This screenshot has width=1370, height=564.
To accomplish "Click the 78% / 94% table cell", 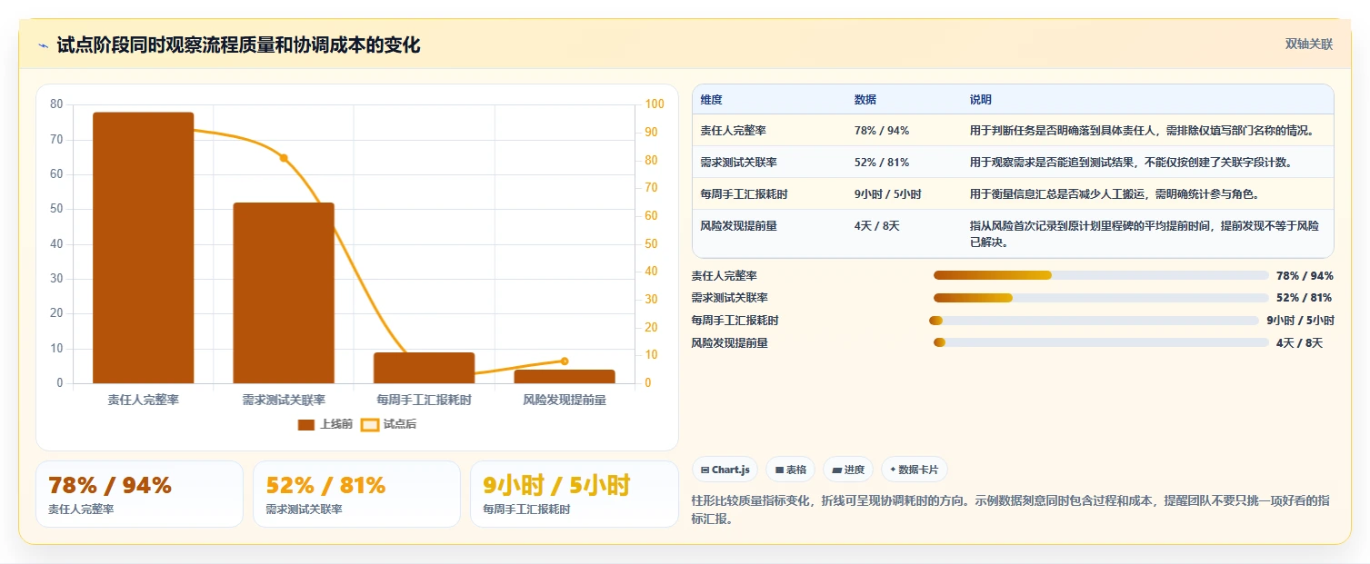I will point(882,131).
